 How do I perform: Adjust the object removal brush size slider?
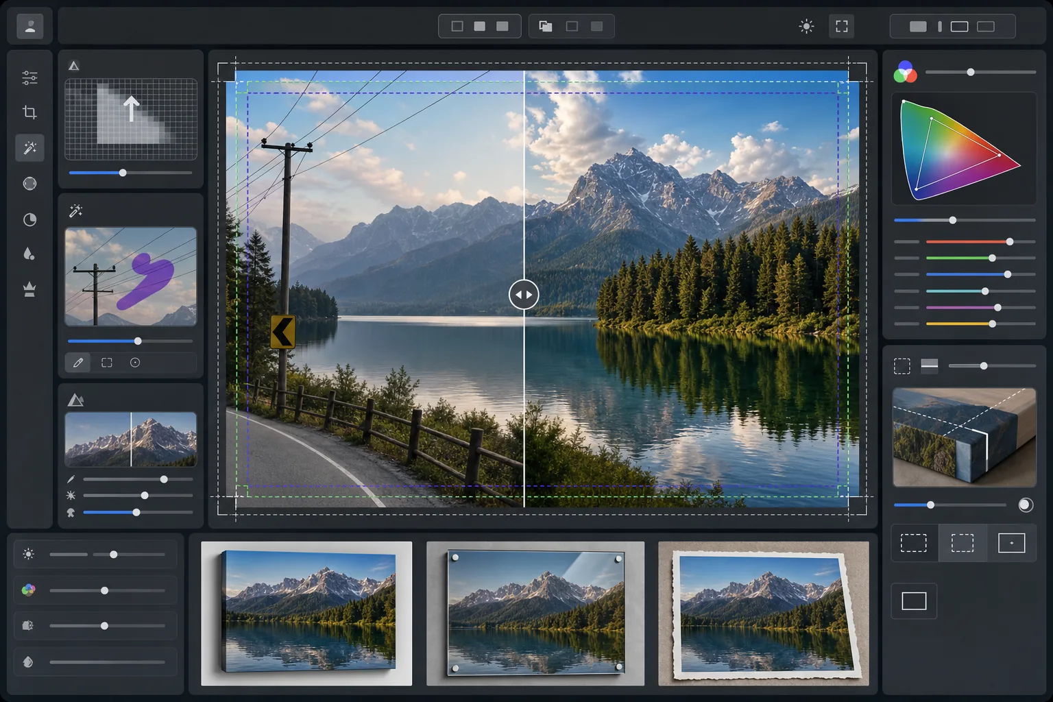(130, 341)
